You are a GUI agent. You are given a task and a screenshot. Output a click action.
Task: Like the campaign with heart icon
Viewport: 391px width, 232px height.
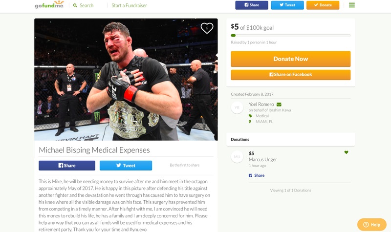click(x=207, y=28)
